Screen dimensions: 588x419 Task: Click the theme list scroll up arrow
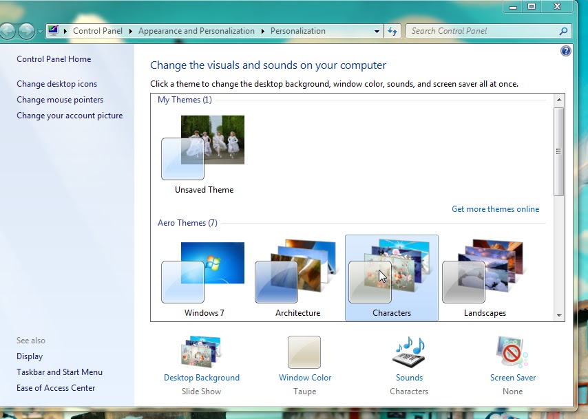click(x=559, y=100)
